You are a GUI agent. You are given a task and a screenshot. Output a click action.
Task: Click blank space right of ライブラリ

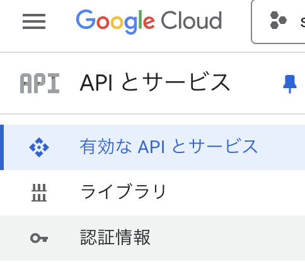point(235,193)
